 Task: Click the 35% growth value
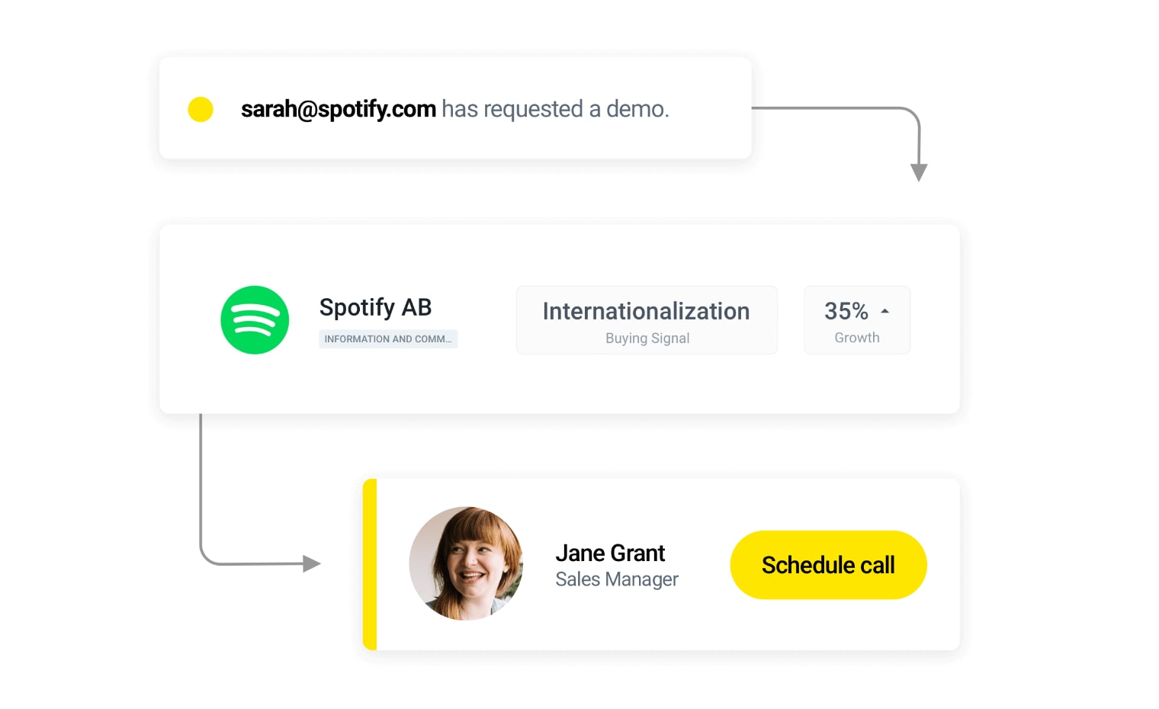tap(846, 311)
